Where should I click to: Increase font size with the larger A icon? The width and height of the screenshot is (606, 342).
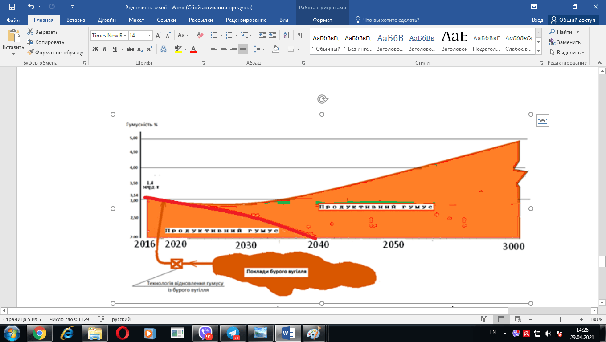(x=159, y=36)
